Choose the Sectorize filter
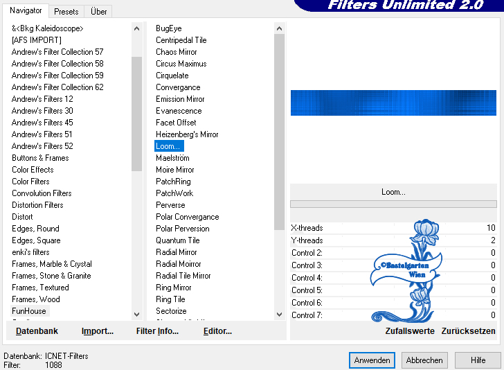The height and width of the screenshot is (370, 504). coord(171,311)
